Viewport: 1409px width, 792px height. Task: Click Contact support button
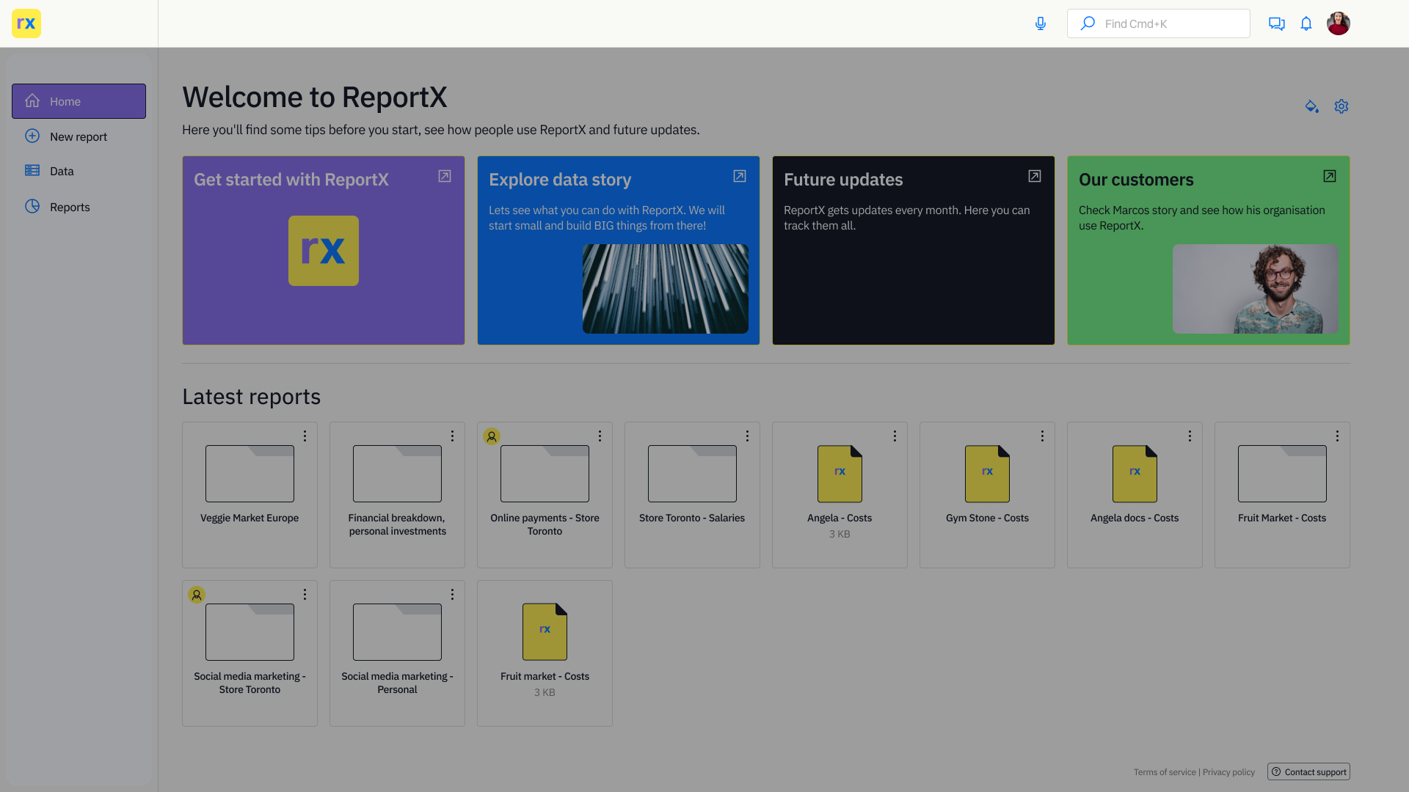point(1308,771)
